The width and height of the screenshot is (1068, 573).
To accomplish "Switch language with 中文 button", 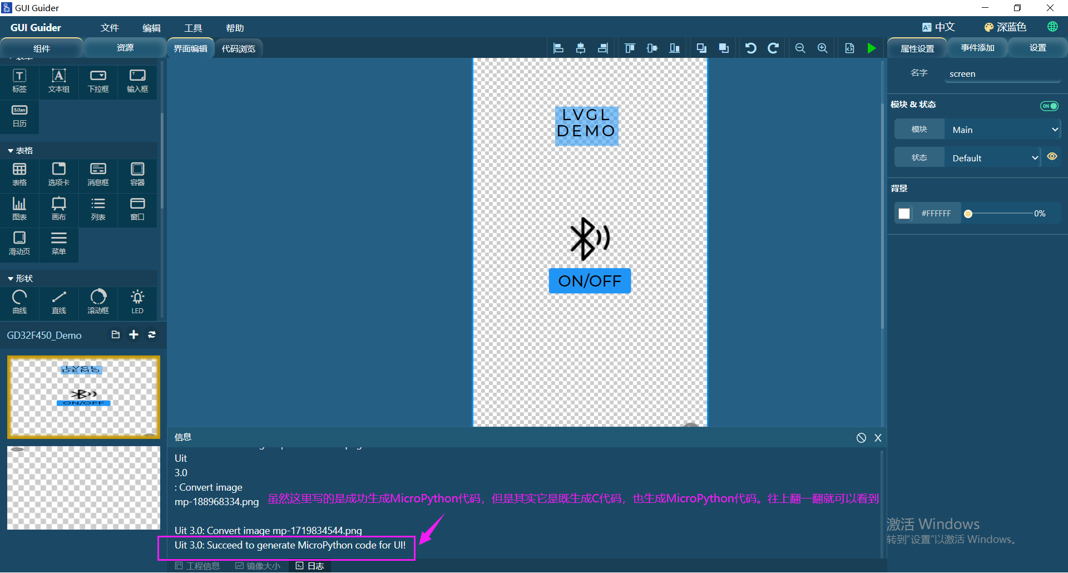I will point(938,27).
